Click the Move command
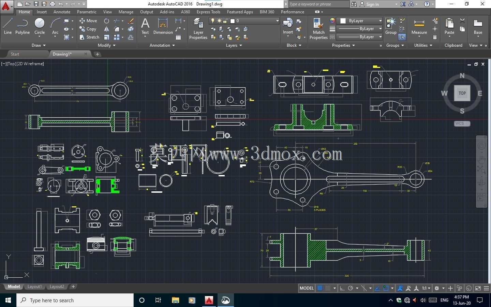Screen dimensions: 491x307 [88, 21]
